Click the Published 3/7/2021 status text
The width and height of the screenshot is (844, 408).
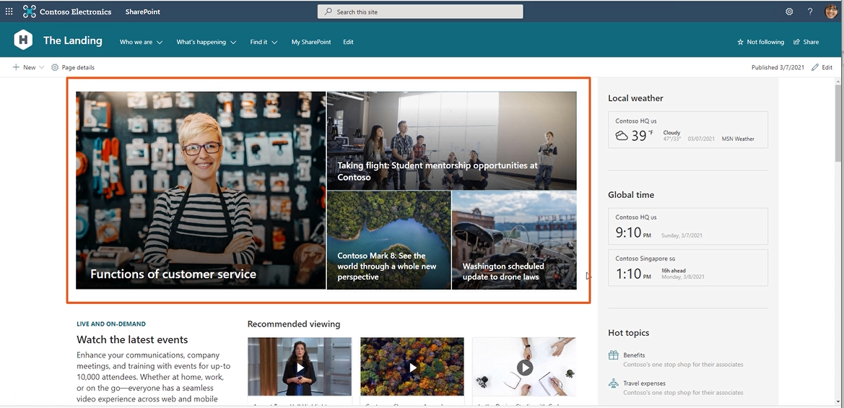(778, 67)
